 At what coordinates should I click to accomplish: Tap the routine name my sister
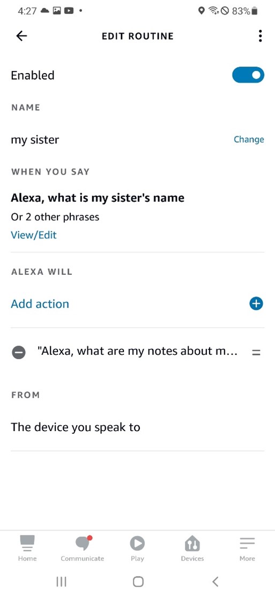click(35, 140)
